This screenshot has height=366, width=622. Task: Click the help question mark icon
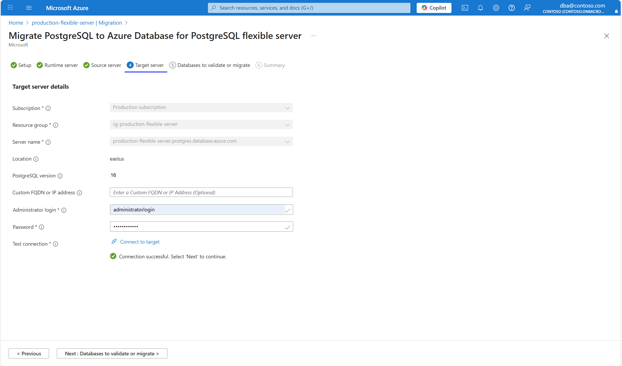pyautogui.click(x=511, y=8)
